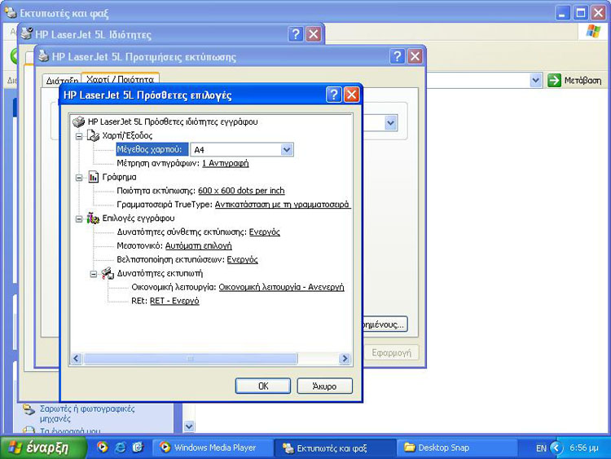Switch to Εκτυπωτές και φαξ taskbar button
The image size is (611, 459).
tap(333, 448)
